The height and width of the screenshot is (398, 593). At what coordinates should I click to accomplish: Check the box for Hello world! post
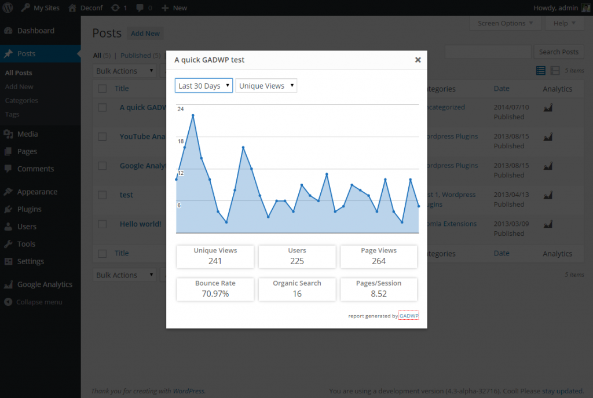102,224
